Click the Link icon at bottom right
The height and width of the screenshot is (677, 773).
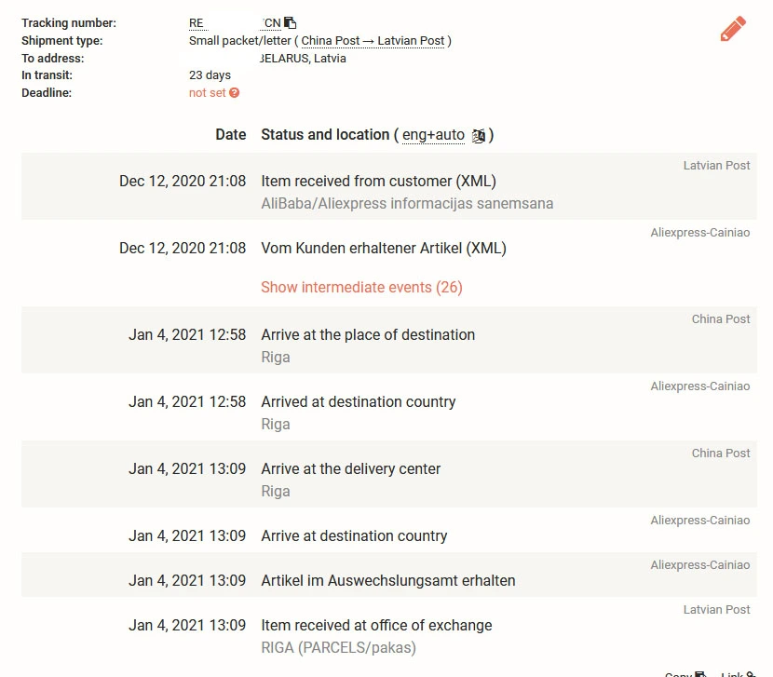tap(751, 674)
